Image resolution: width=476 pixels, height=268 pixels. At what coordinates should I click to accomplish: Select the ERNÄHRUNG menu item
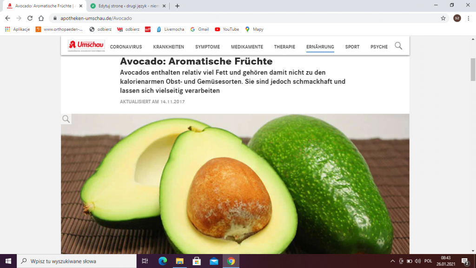320,47
